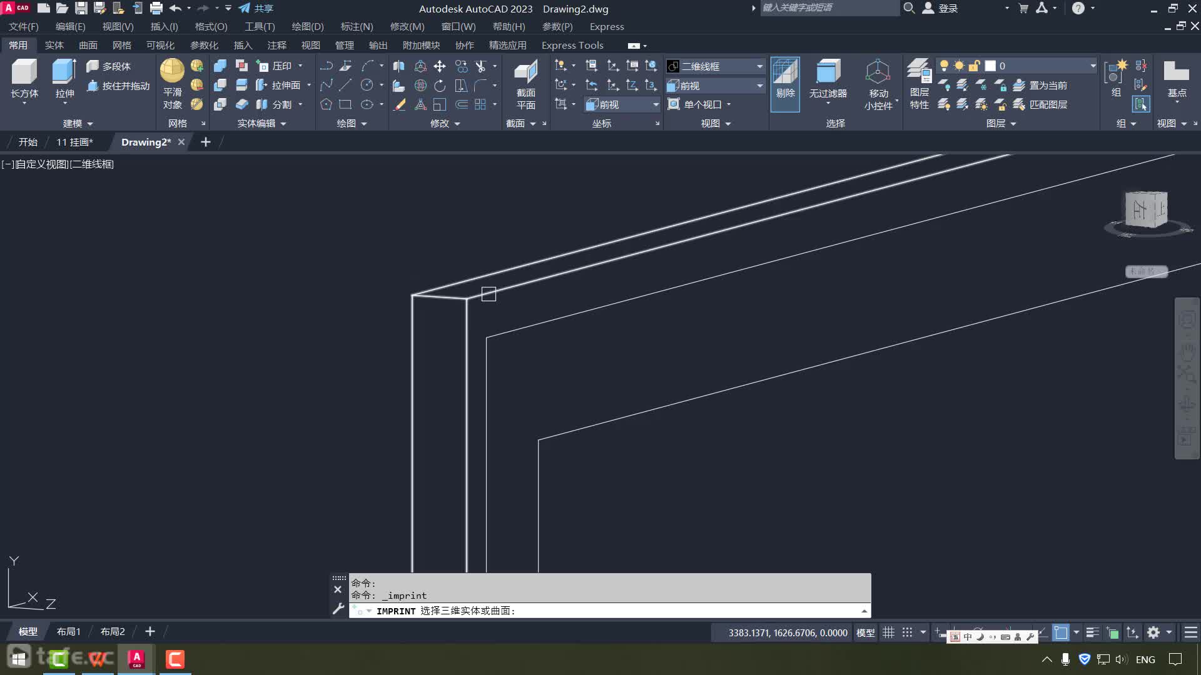Toggle lineweight display in status bar
1201x675 pixels.
[1092, 632]
